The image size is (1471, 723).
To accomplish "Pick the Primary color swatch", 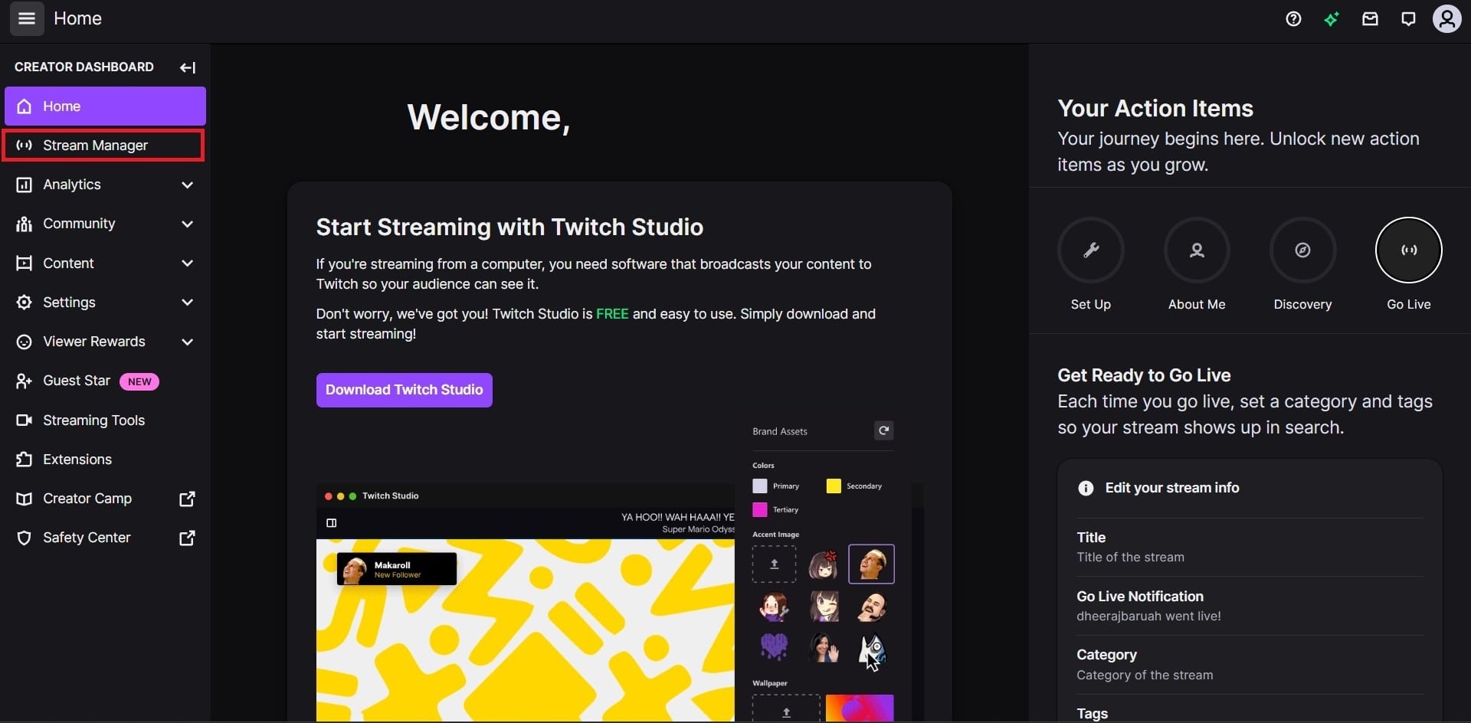I will point(760,486).
